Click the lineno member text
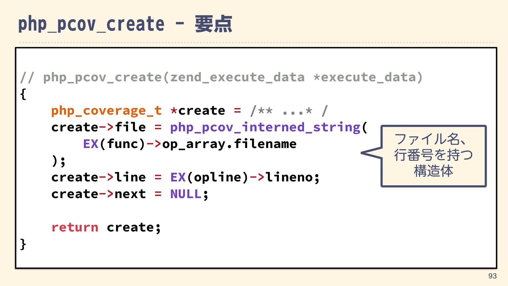 289,177
